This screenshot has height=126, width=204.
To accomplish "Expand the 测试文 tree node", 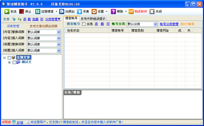I will pos(9,62).
